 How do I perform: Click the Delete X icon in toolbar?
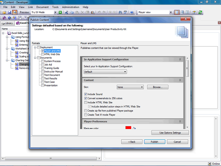pos(82,12)
